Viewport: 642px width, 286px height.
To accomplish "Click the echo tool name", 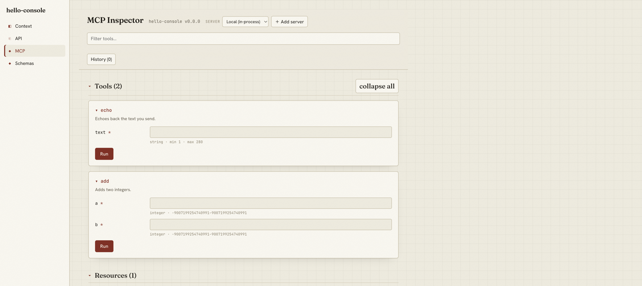I will (x=106, y=110).
